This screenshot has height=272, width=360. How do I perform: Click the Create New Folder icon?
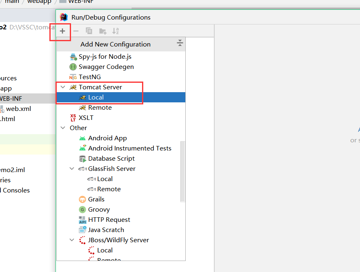click(x=102, y=31)
